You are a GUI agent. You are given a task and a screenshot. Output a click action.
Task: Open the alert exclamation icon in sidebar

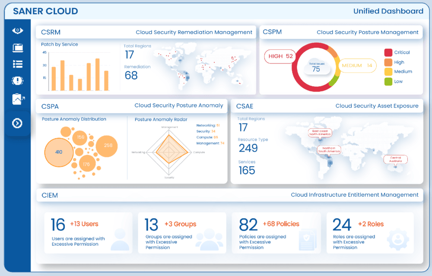pyautogui.click(x=17, y=81)
